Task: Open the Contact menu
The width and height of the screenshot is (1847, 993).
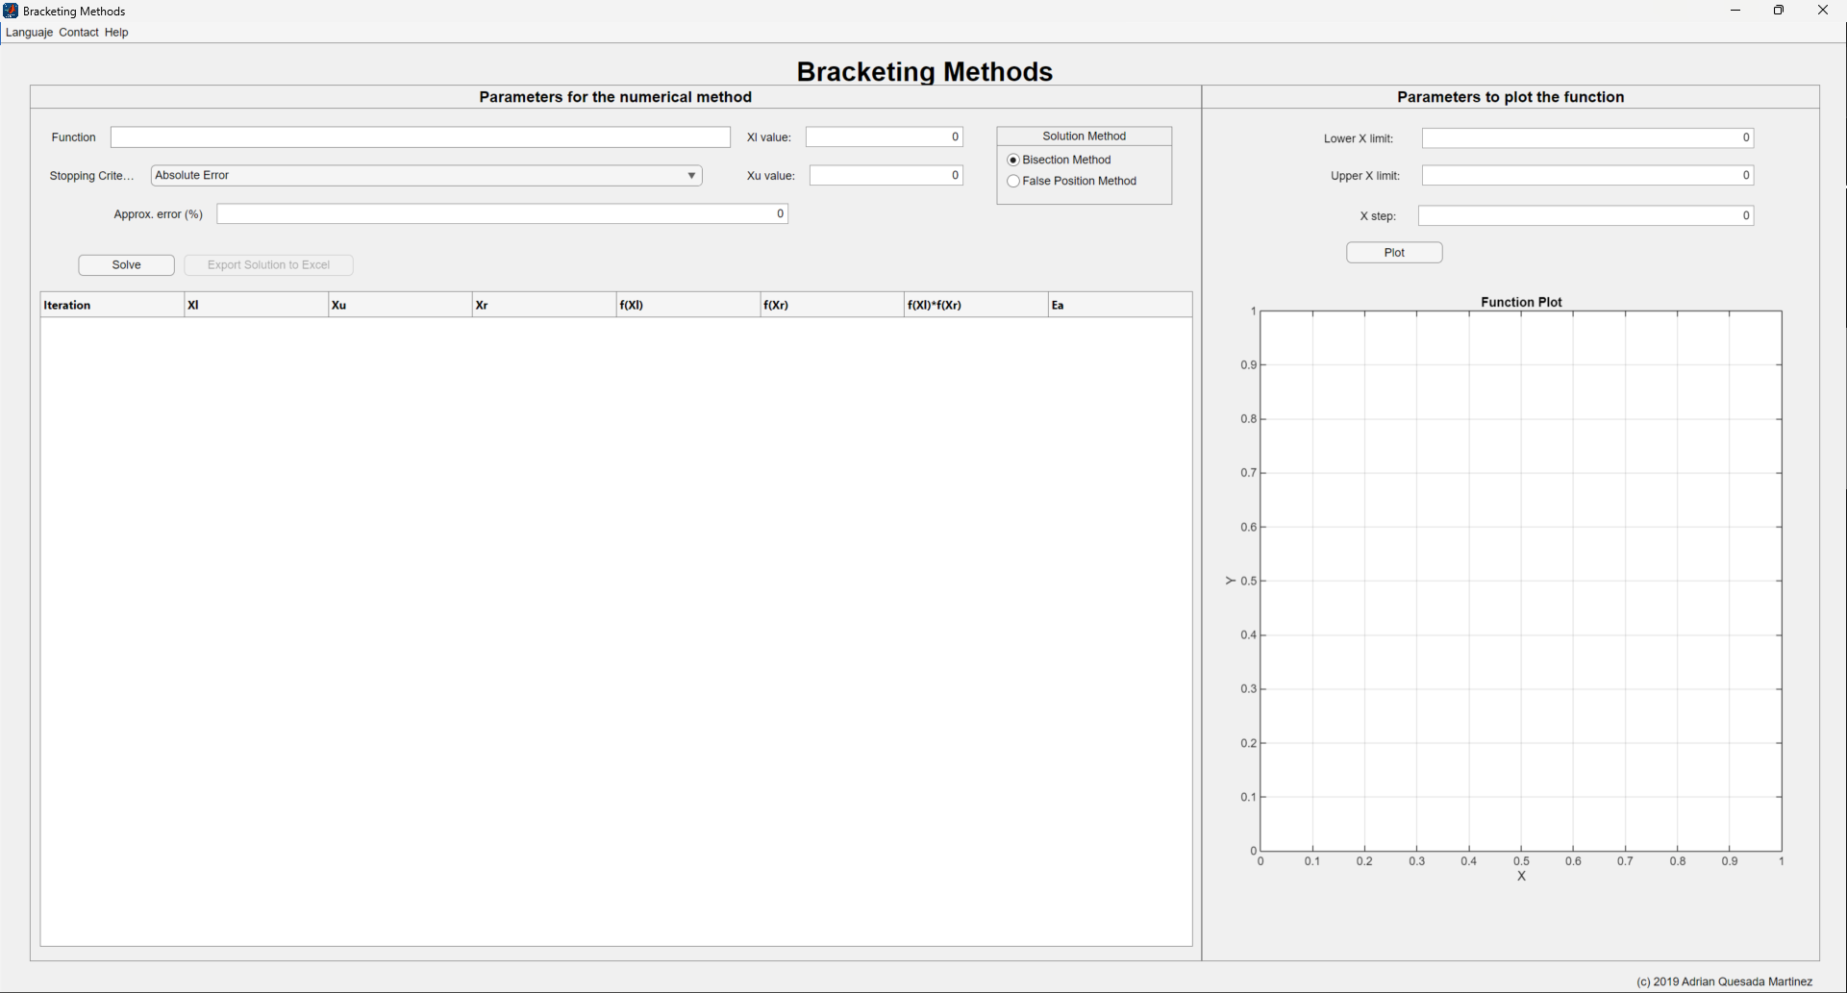Action: (x=79, y=33)
